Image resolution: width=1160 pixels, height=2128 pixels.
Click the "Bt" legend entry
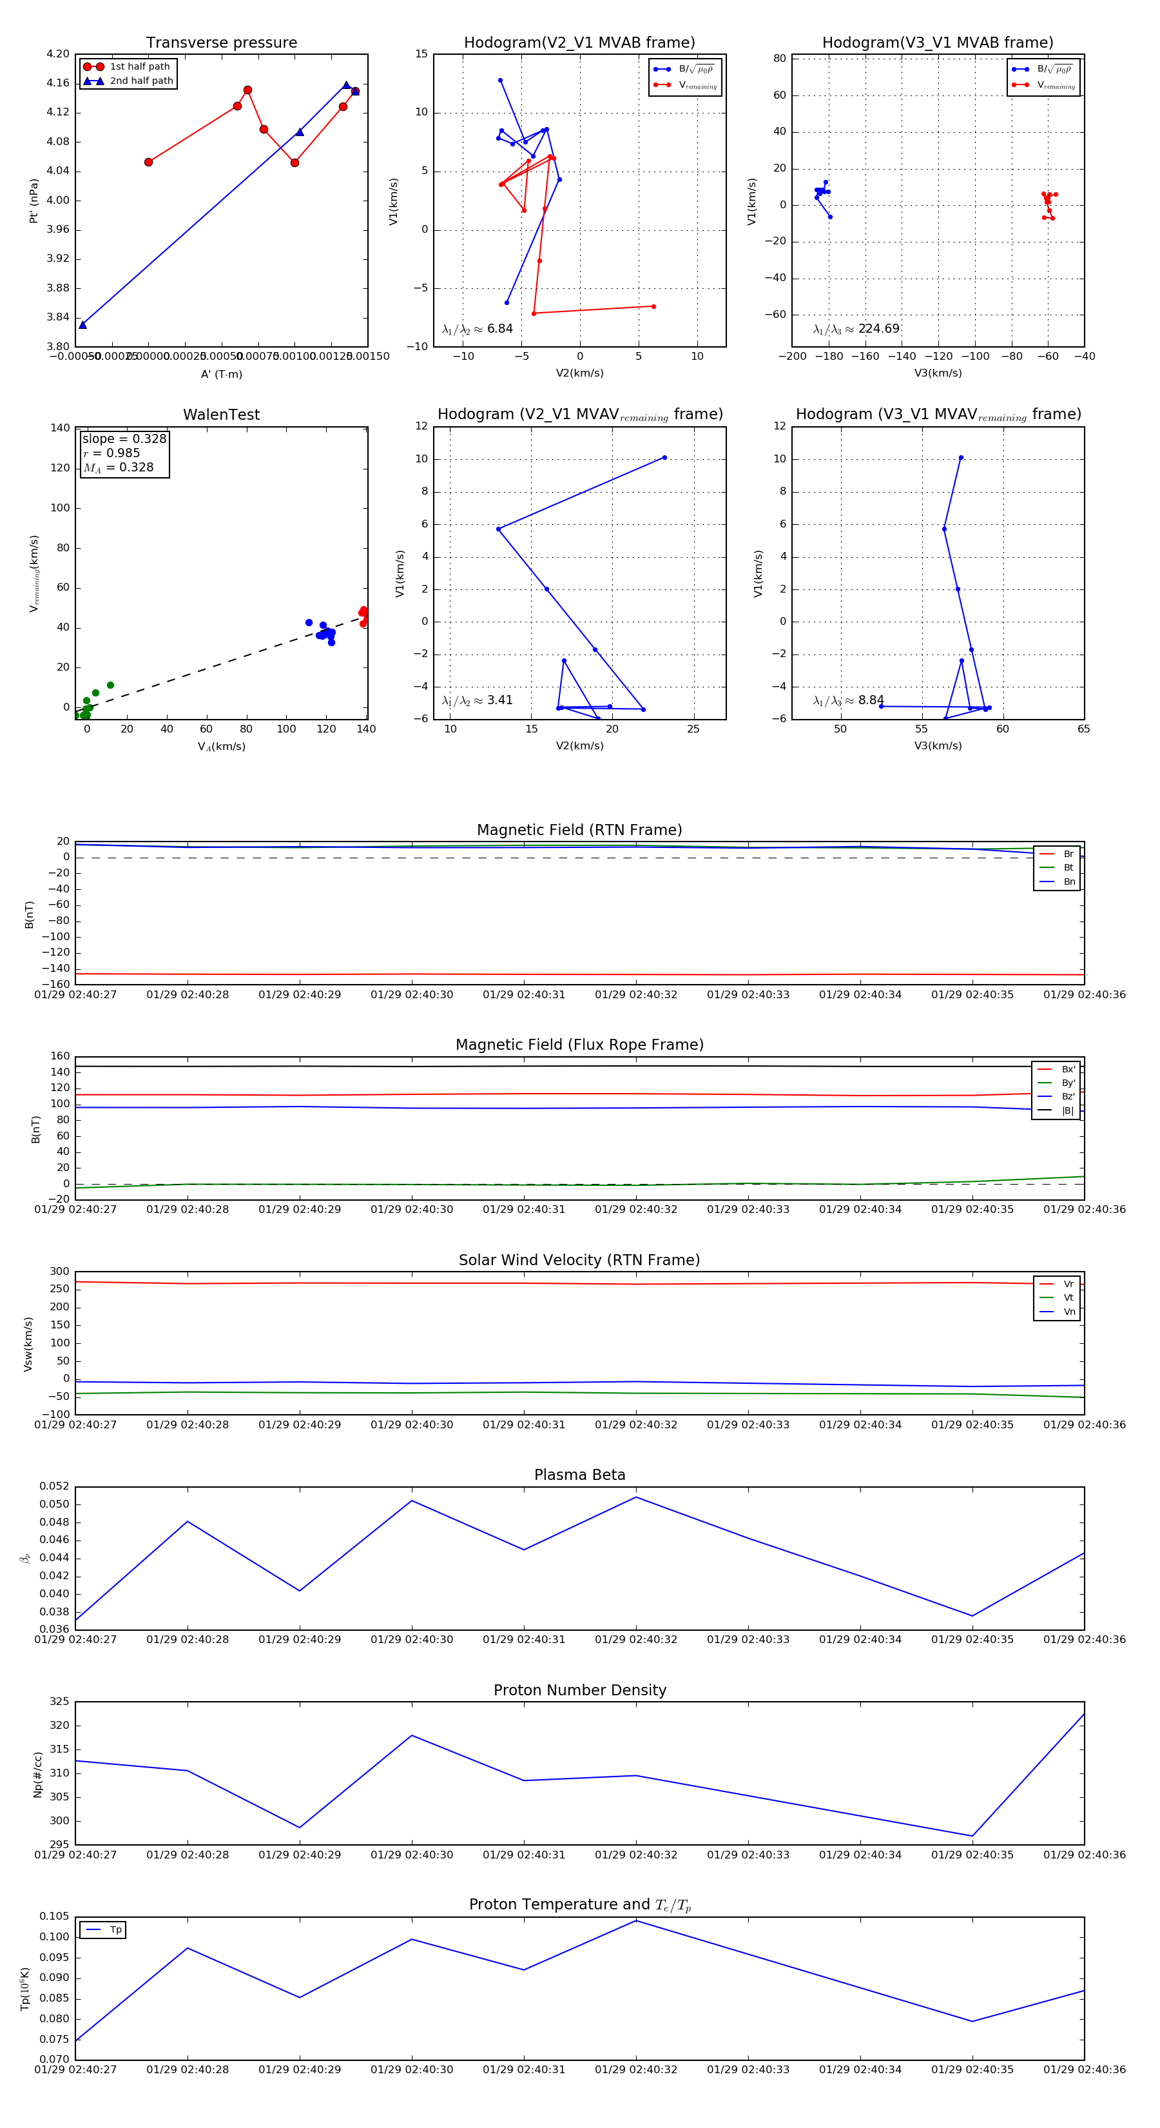coord(1057,867)
